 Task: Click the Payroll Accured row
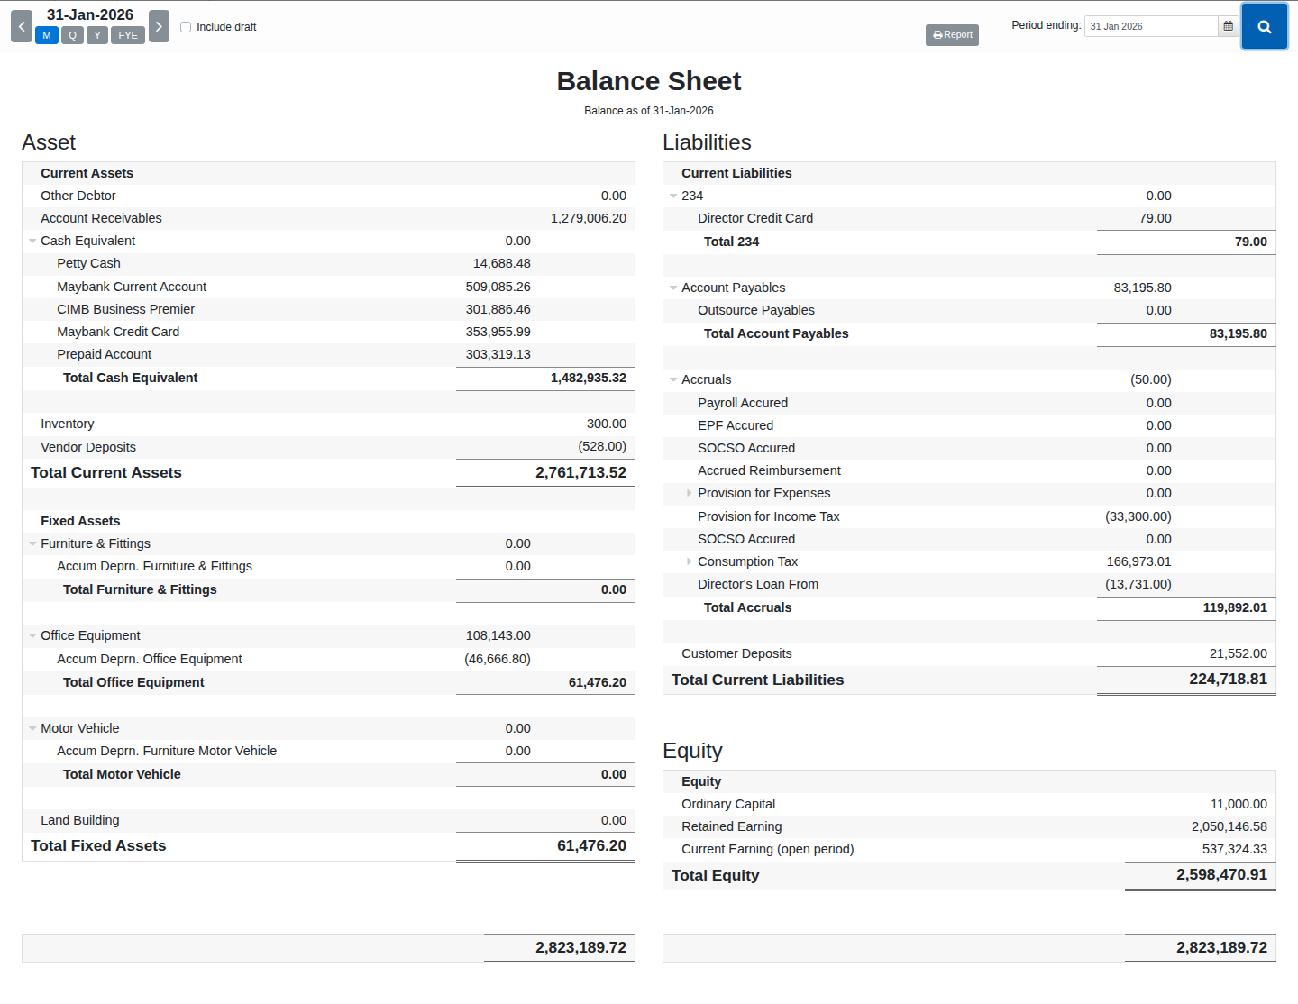point(969,403)
